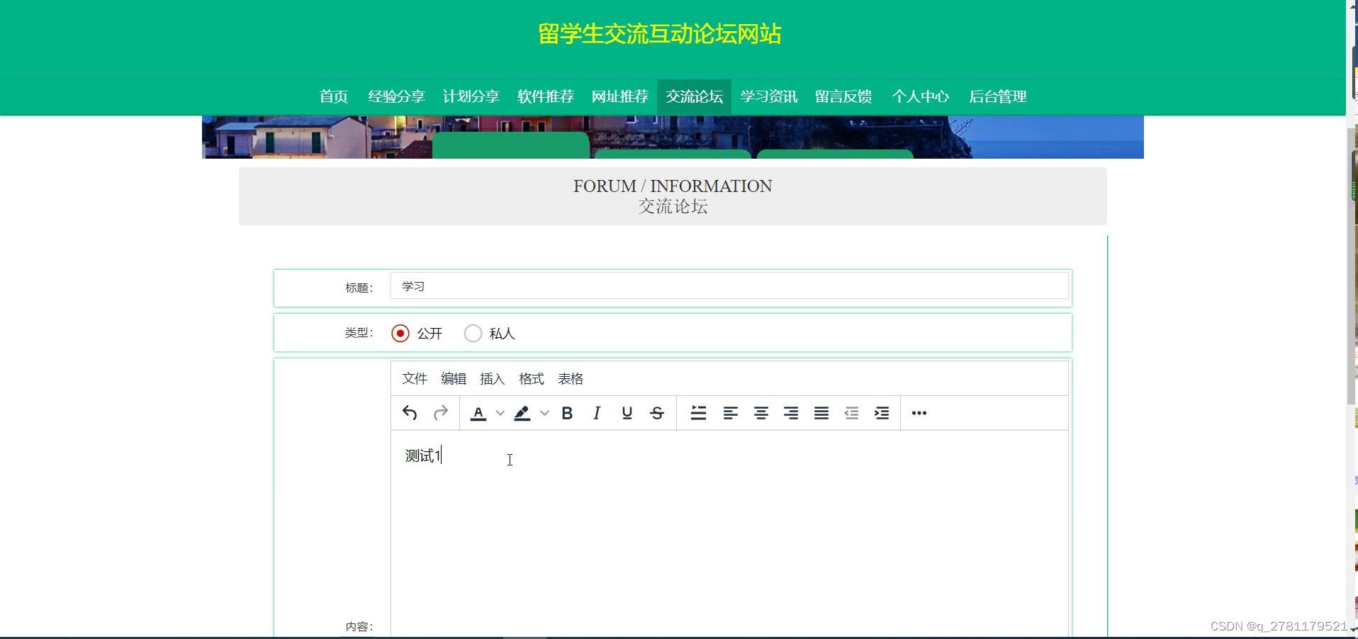
Task: Click the Redo icon in the editor toolbar
Action: click(x=441, y=413)
